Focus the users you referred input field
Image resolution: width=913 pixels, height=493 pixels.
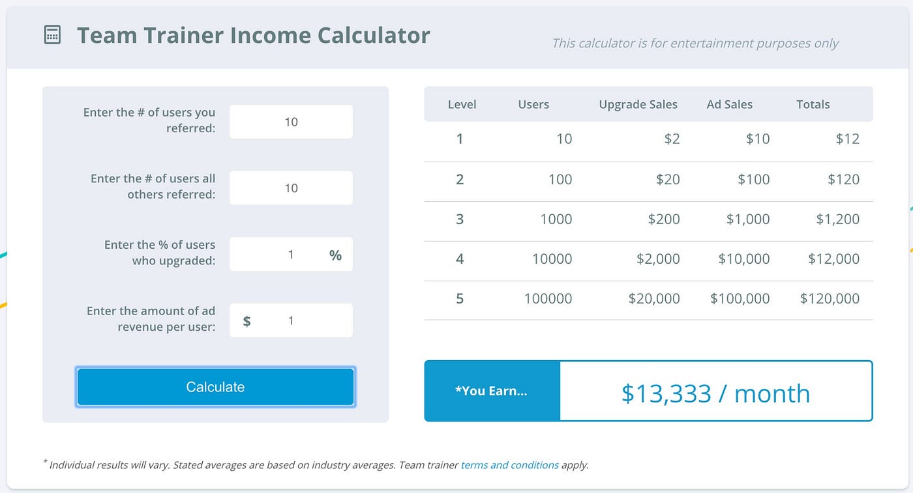pos(291,122)
